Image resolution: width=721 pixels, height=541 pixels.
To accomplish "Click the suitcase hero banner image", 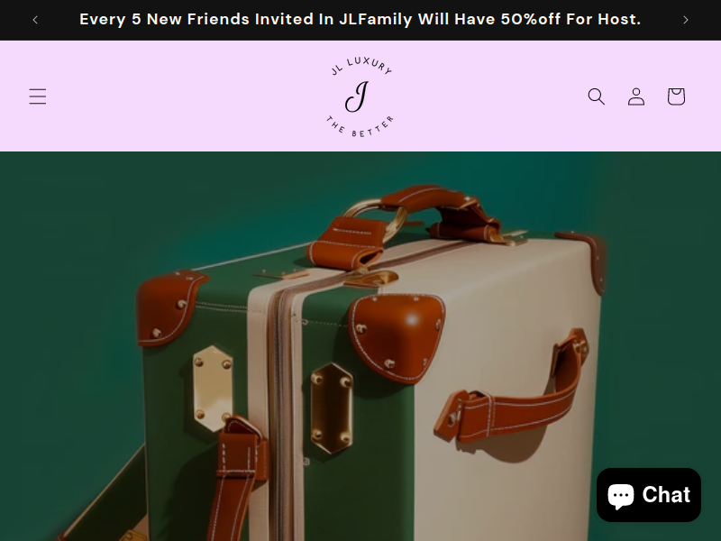I will [x=360, y=346].
